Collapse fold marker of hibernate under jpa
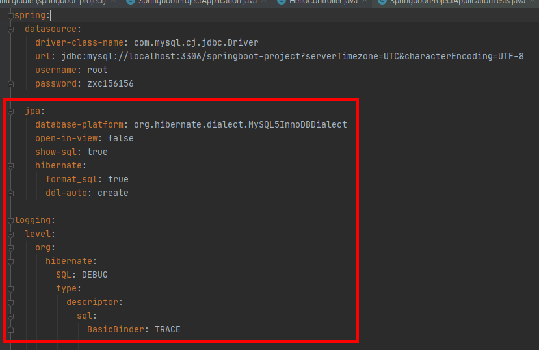Screen dimensions: 539x350 (x=10, y=166)
